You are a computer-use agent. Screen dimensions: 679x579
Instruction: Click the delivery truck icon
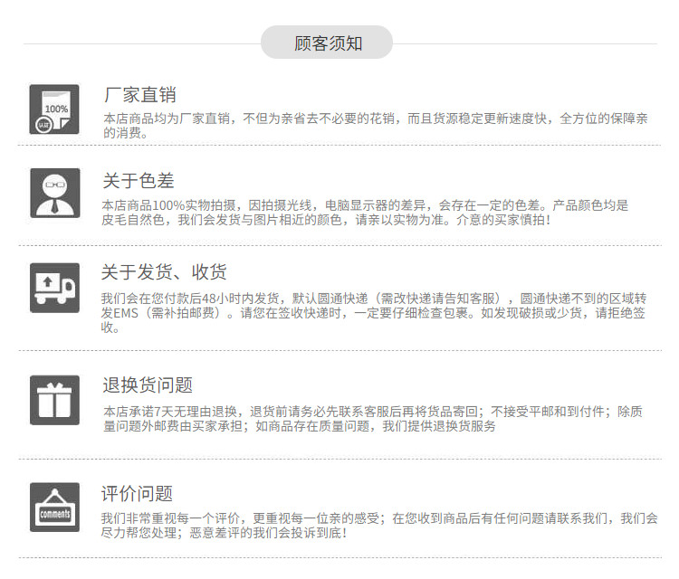coord(54,288)
